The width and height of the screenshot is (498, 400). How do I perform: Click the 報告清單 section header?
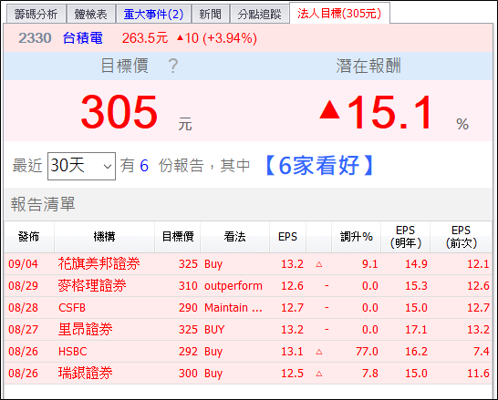click(x=43, y=204)
